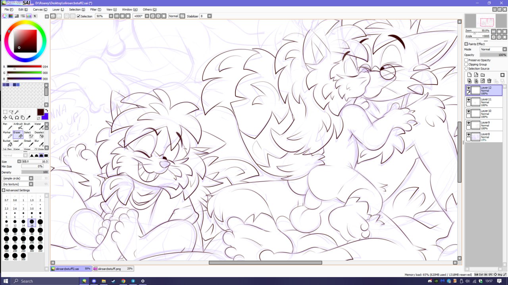Click the eyedropper color picker tool
This screenshot has height=285, width=508.
coord(29,117)
